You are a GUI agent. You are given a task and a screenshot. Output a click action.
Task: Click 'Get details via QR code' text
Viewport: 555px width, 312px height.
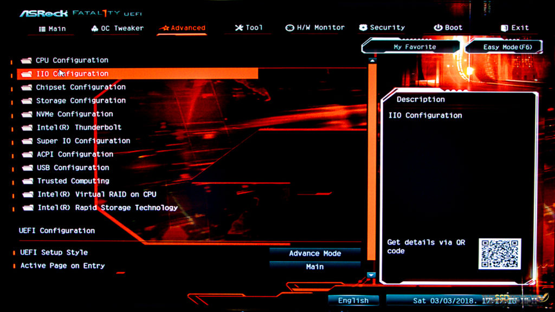pos(426,246)
